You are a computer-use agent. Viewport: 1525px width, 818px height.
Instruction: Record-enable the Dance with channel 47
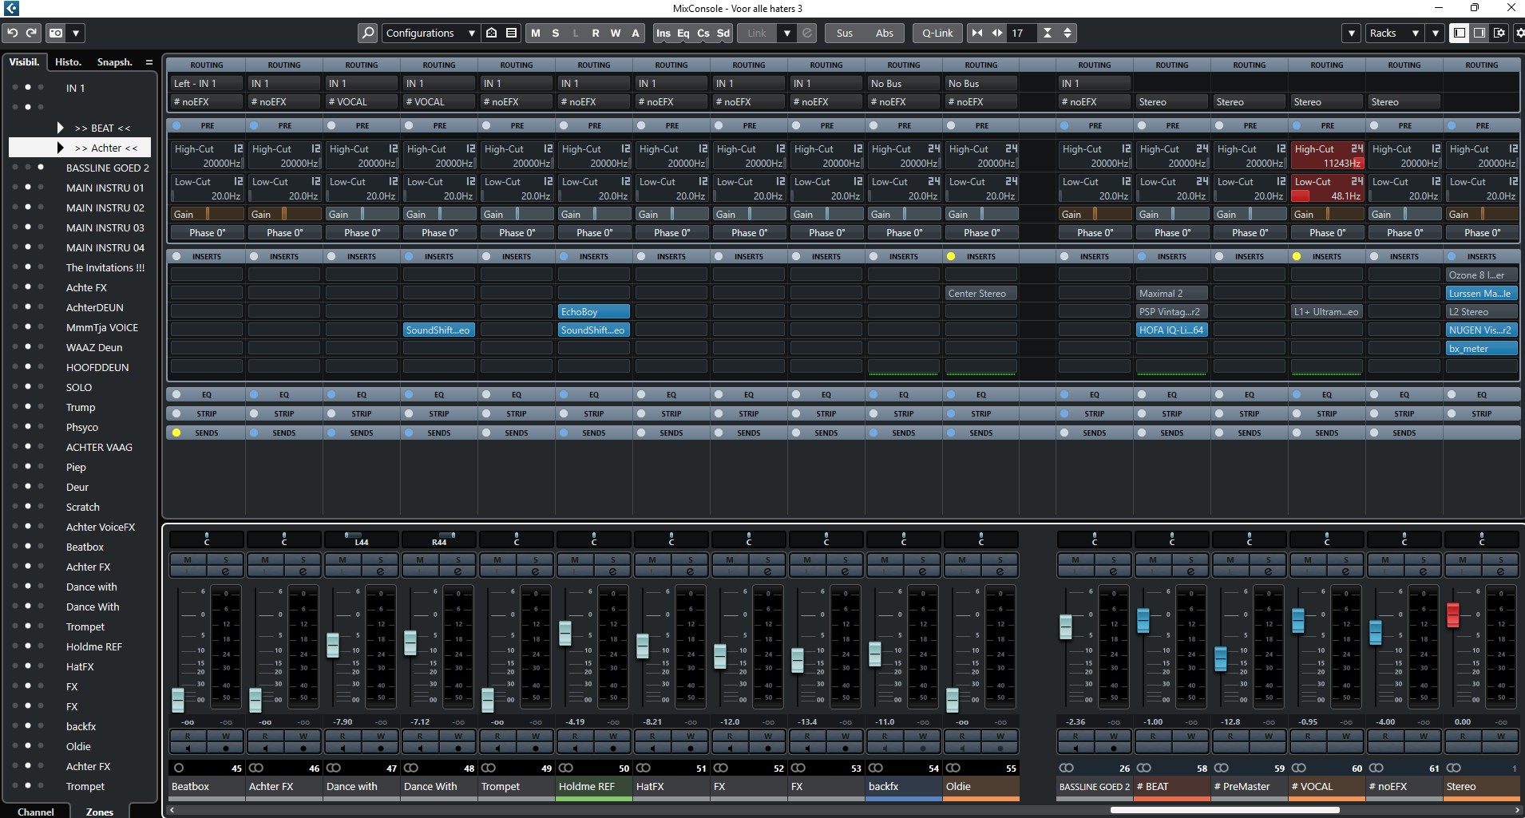[381, 749]
